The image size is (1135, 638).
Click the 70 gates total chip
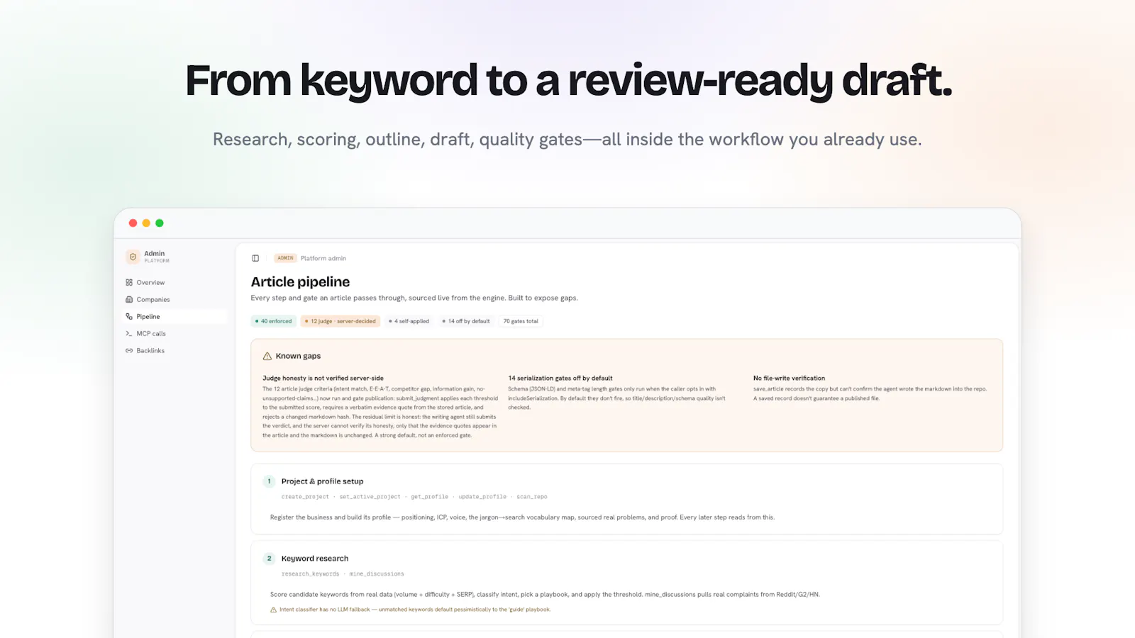[x=521, y=321]
